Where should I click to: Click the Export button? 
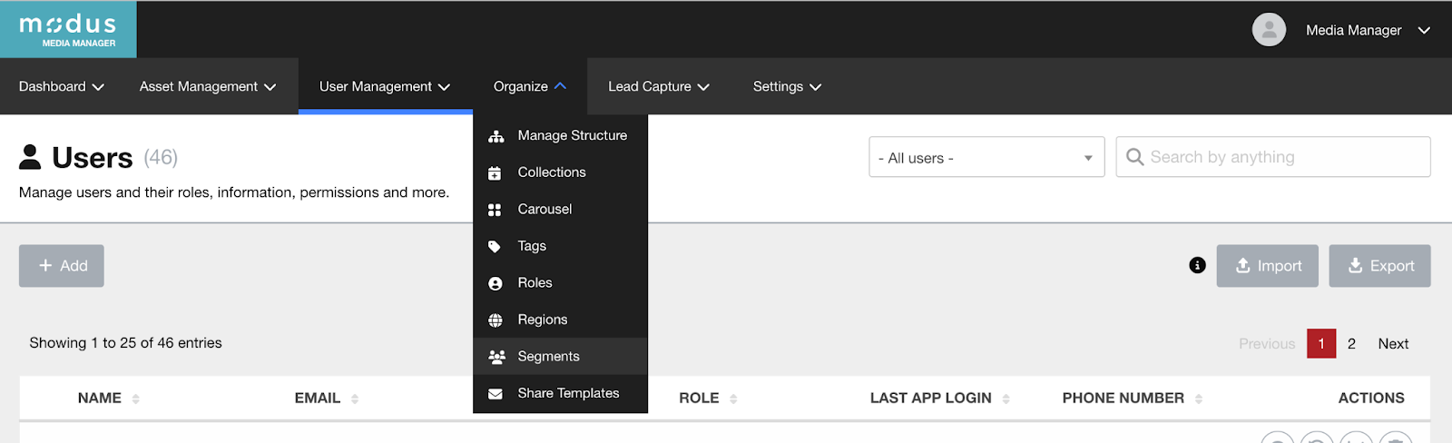(x=1379, y=266)
